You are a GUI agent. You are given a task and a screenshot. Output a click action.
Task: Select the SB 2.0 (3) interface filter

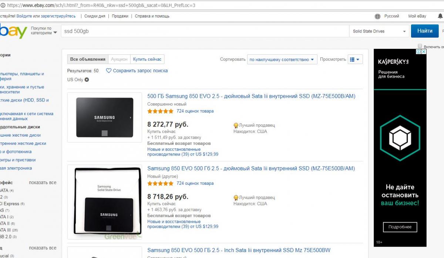(9, 237)
